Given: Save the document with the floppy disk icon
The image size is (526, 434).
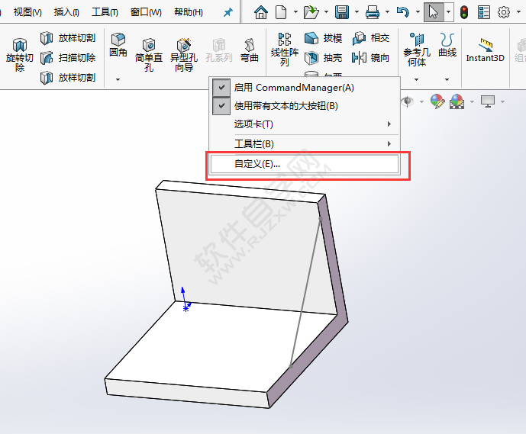Looking at the screenshot, I should (342, 12).
